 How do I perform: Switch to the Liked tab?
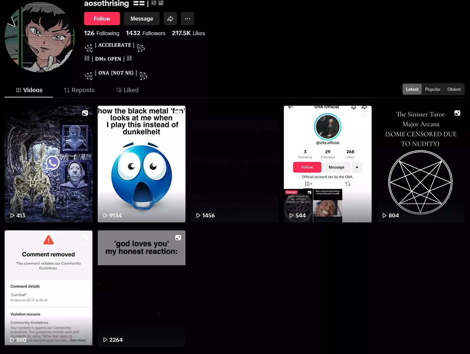point(128,90)
